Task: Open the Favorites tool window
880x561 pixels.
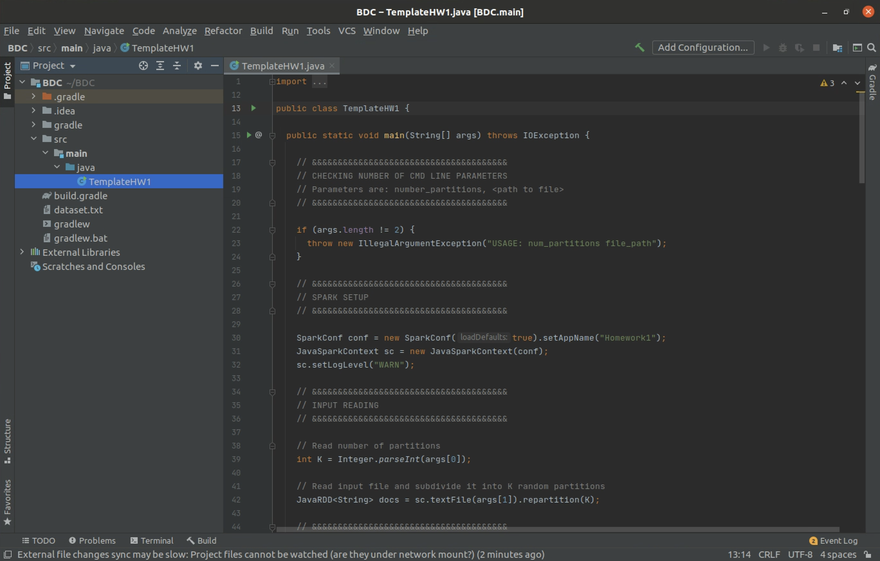Action: [7, 502]
